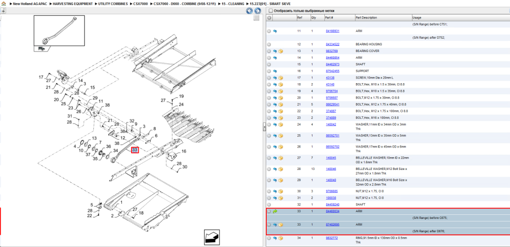The height and width of the screenshot is (247, 510).
Task: Click the plus icon on the ref 24 washer row
Action: (x=269, y=125)
